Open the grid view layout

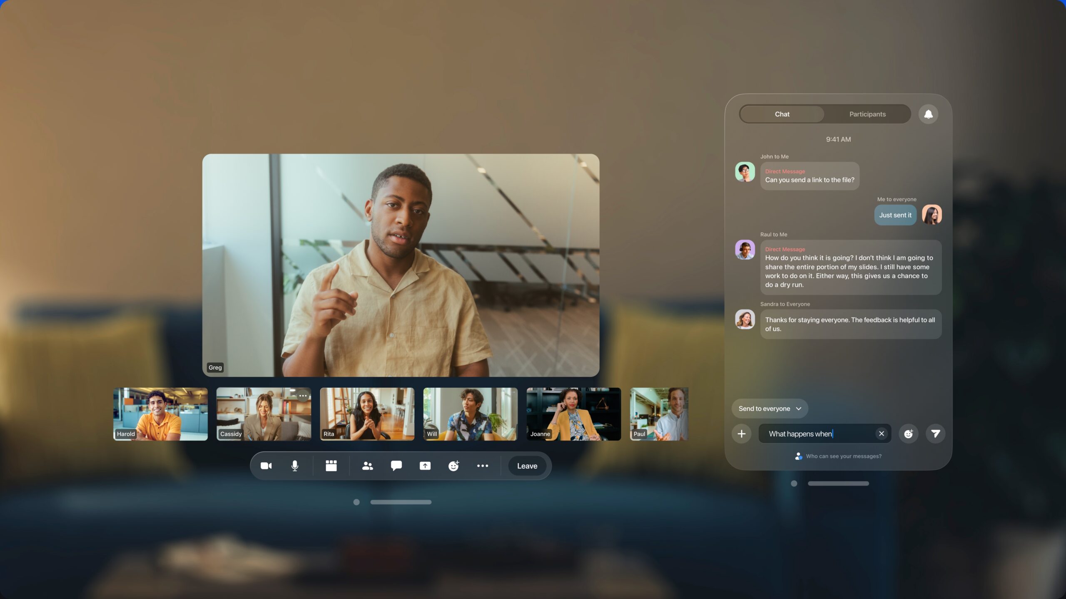331,465
